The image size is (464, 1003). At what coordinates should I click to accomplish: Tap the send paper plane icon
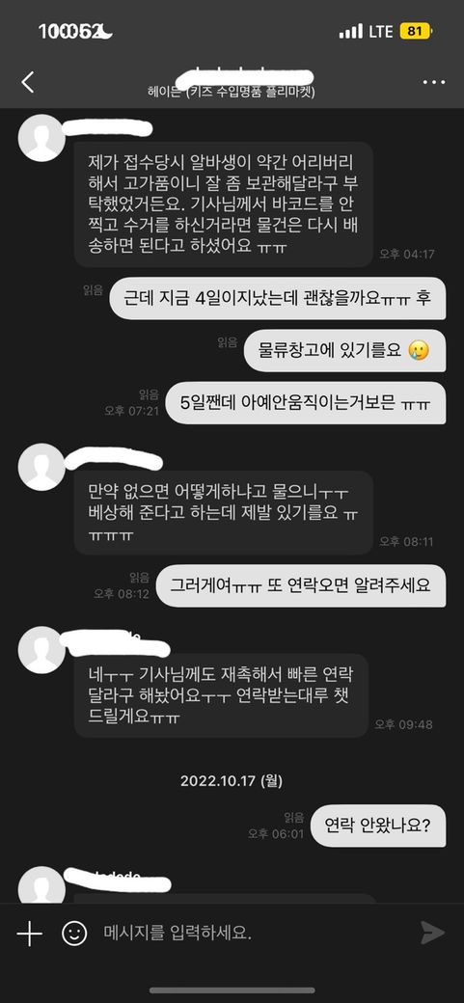coord(433,933)
